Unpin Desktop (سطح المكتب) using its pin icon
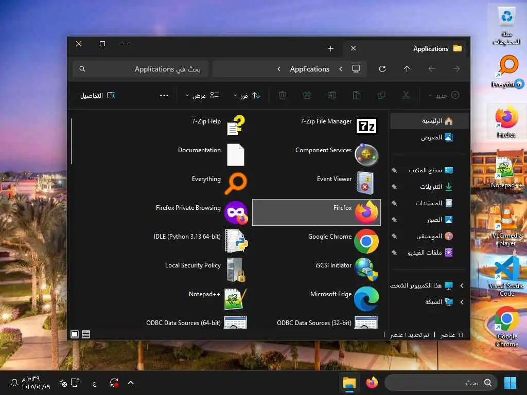Image resolution: width=527 pixels, height=395 pixels. pos(395,170)
